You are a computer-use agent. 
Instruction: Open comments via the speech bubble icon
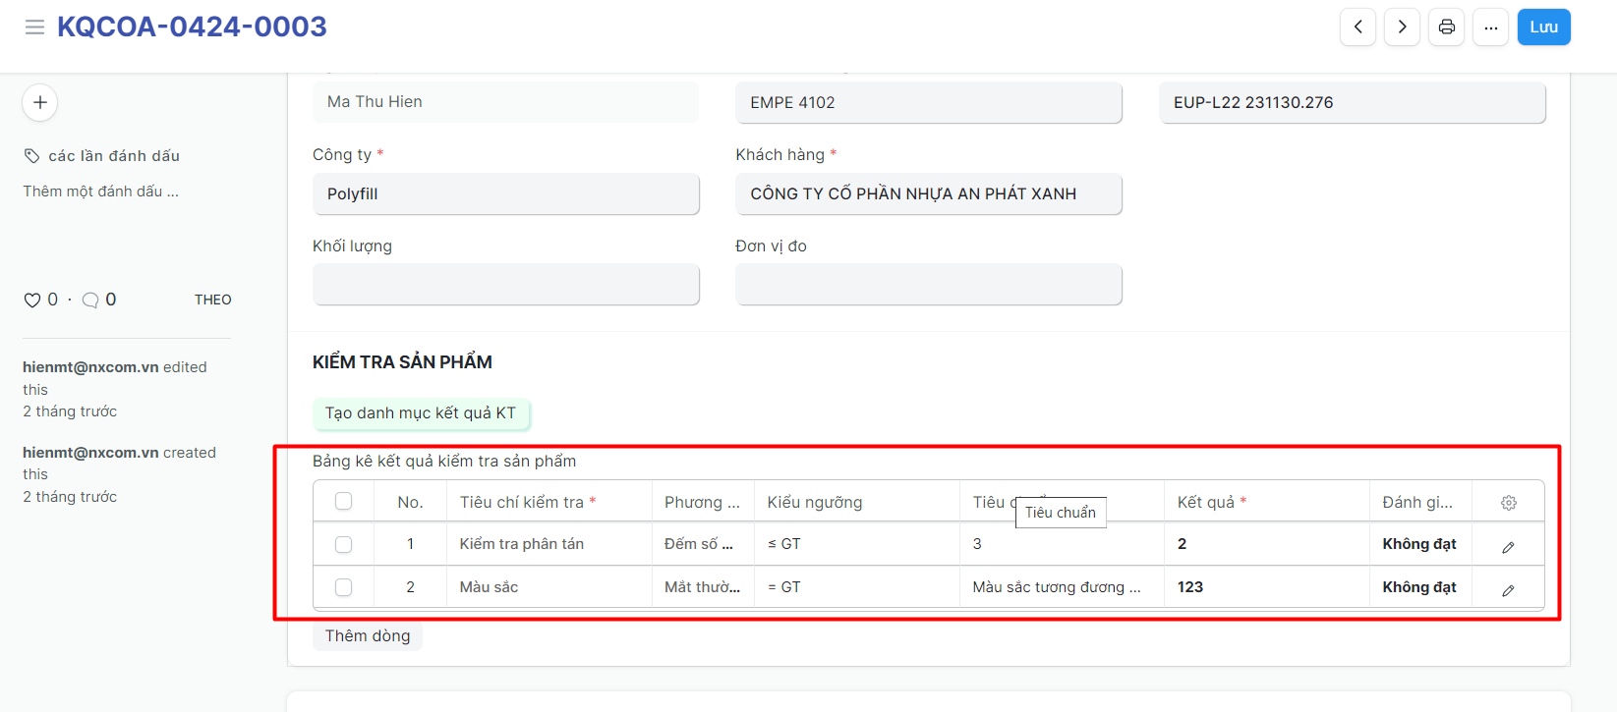[90, 301]
